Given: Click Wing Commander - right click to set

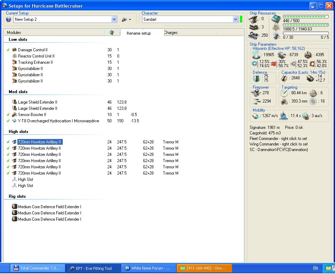Looking at the screenshot, I should coord(279,144).
